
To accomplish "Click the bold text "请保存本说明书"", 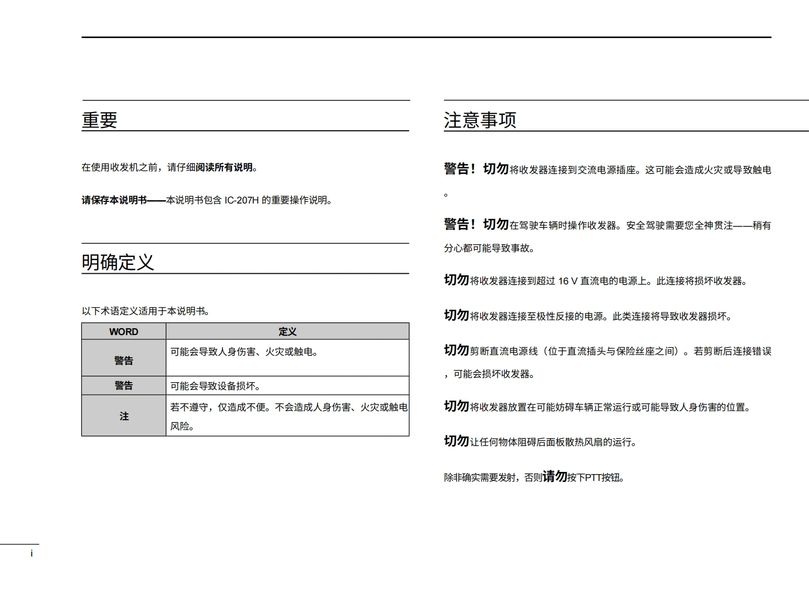I will [114, 200].
